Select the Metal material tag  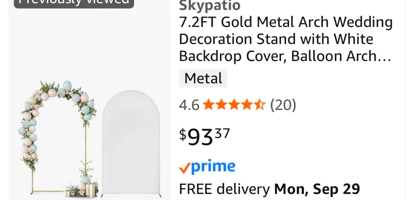tap(203, 78)
